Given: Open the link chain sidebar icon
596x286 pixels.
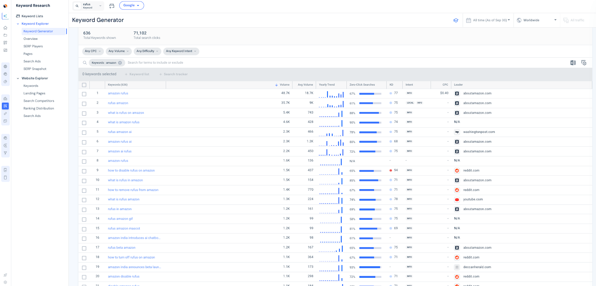Looking at the screenshot, I should coord(5,114).
